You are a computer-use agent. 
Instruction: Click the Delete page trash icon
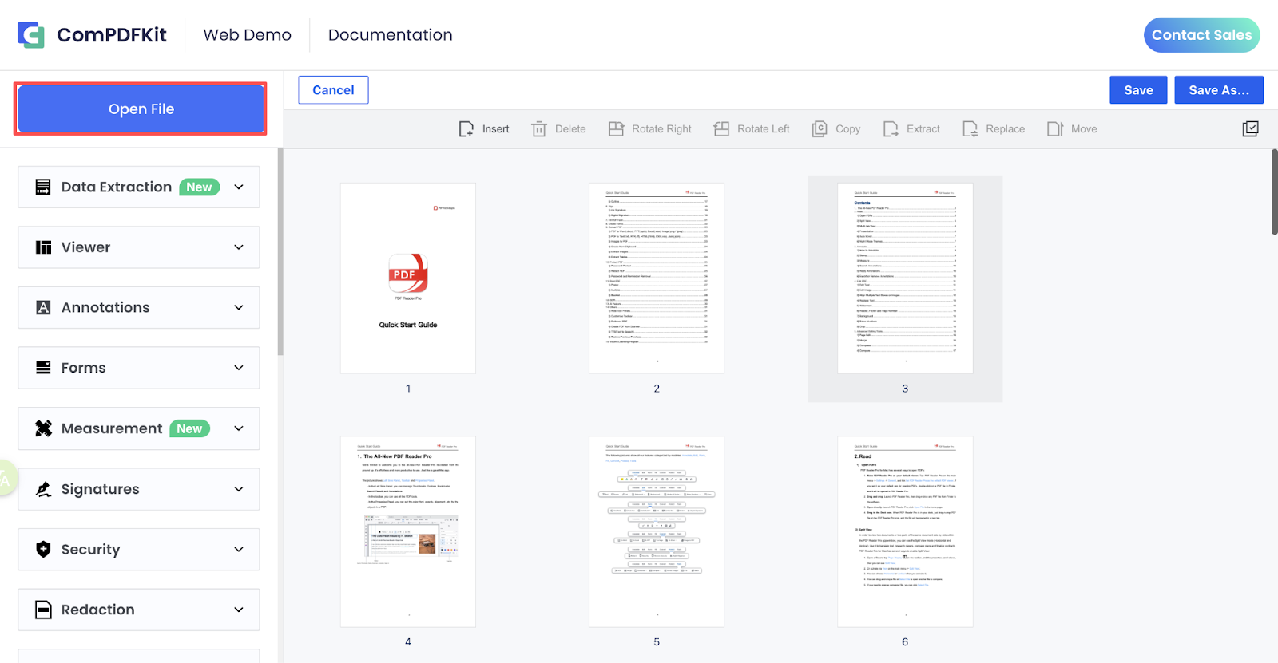539,129
